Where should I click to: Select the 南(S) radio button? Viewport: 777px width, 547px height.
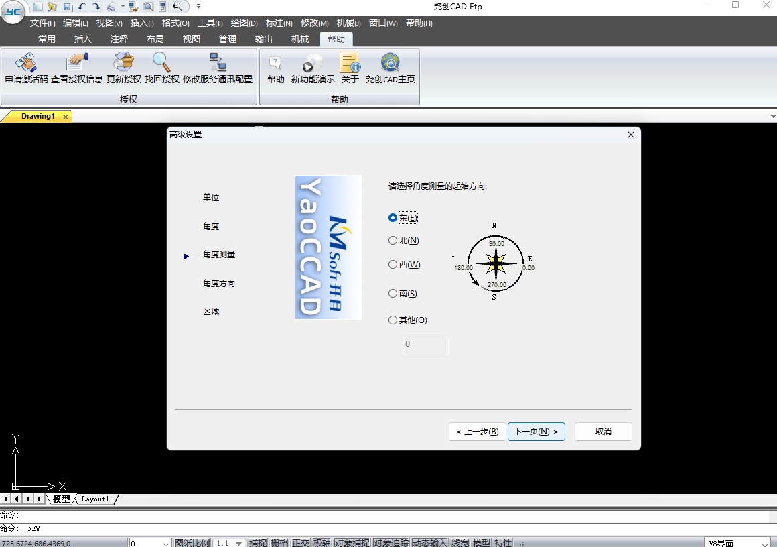coord(403,294)
